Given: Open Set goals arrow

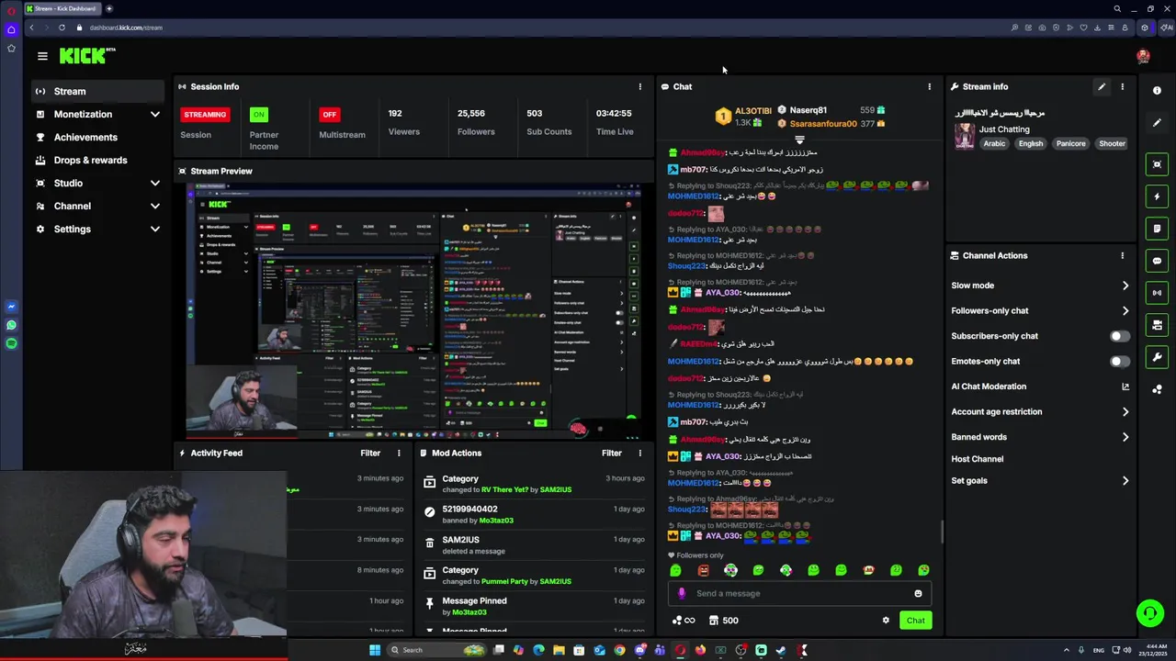Looking at the screenshot, I should (x=1125, y=480).
